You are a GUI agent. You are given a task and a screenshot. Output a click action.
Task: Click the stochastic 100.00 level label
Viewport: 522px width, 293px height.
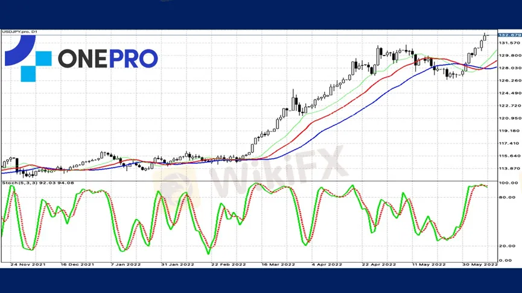click(509, 183)
